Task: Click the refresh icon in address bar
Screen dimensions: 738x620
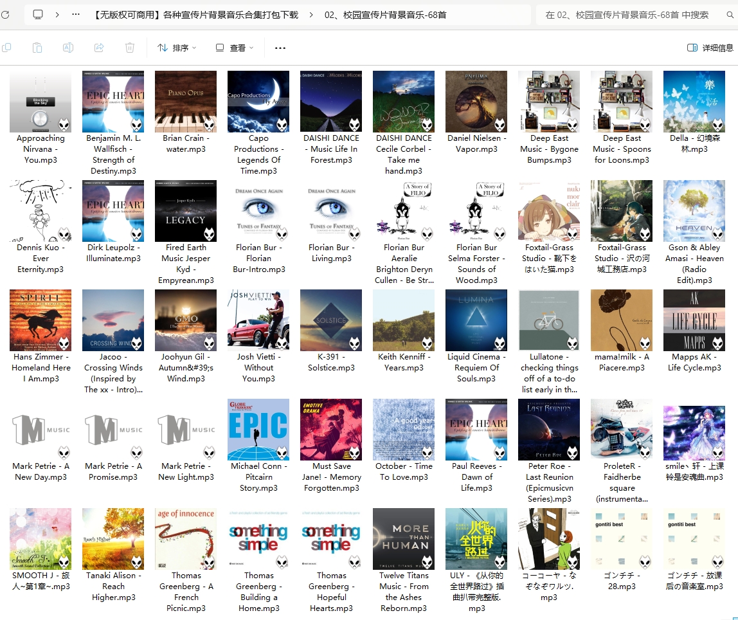Action: [x=4, y=14]
